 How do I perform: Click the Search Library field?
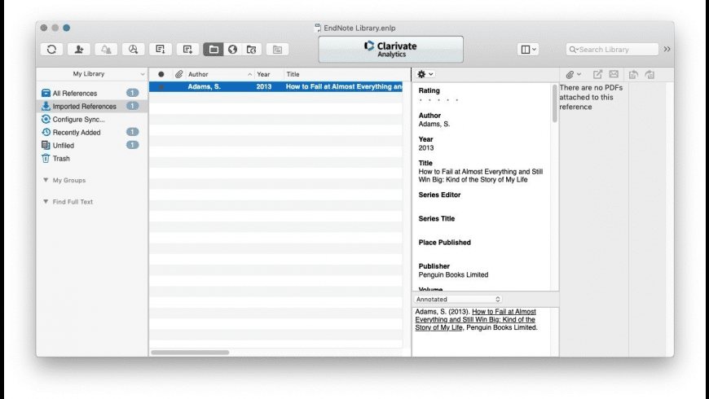pyautogui.click(x=615, y=50)
